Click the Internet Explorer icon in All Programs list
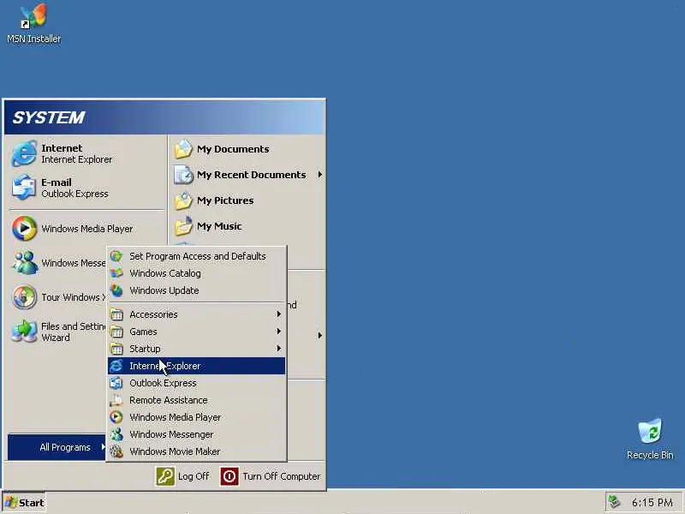 [116, 366]
